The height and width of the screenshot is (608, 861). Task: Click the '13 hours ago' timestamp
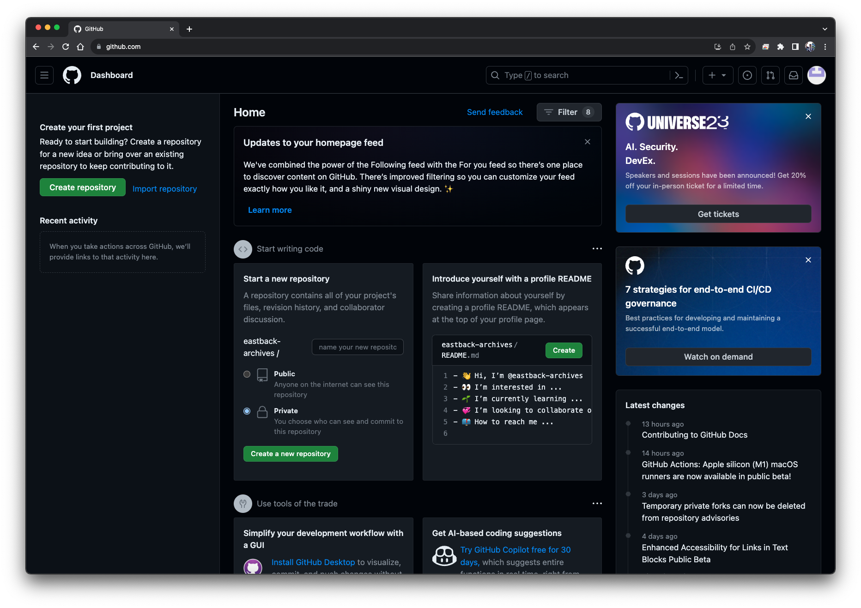pos(663,424)
